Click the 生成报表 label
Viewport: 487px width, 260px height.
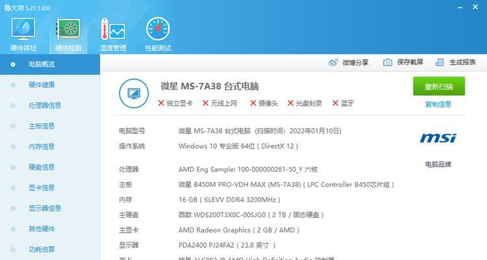point(462,62)
